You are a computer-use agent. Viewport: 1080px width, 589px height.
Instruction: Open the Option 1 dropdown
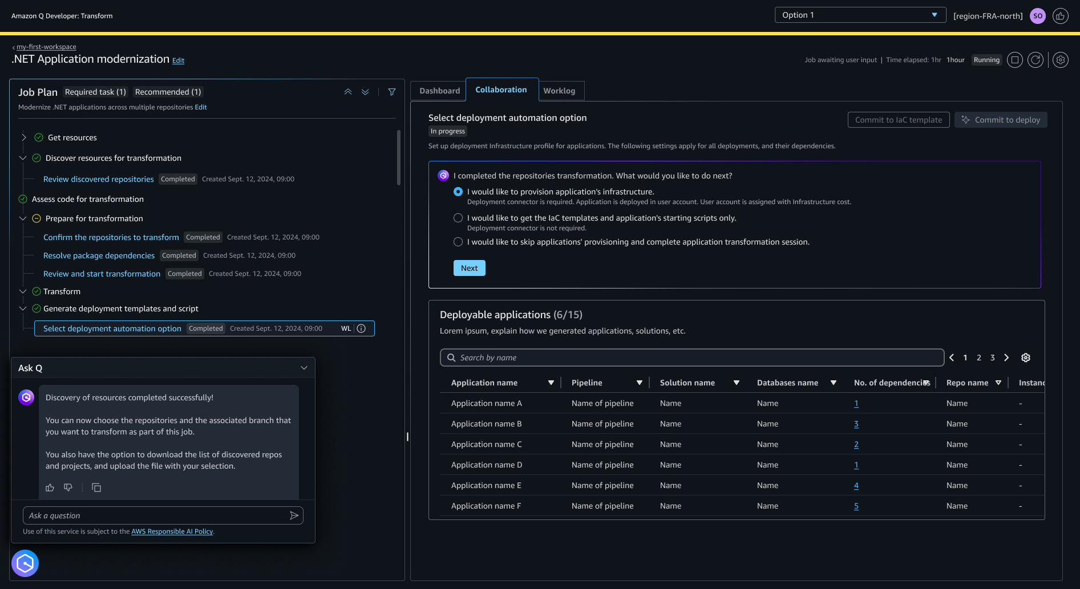[x=860, y=15]
